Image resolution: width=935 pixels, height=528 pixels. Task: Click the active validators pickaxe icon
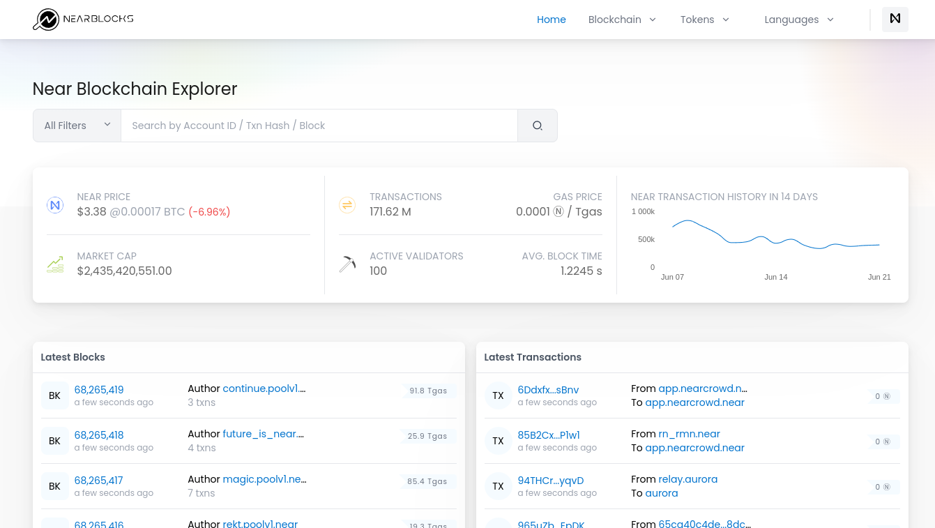347,264
